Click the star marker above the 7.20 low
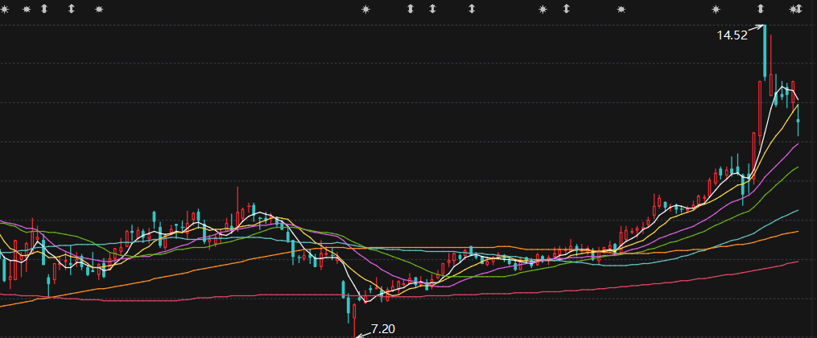 point(365,9)
